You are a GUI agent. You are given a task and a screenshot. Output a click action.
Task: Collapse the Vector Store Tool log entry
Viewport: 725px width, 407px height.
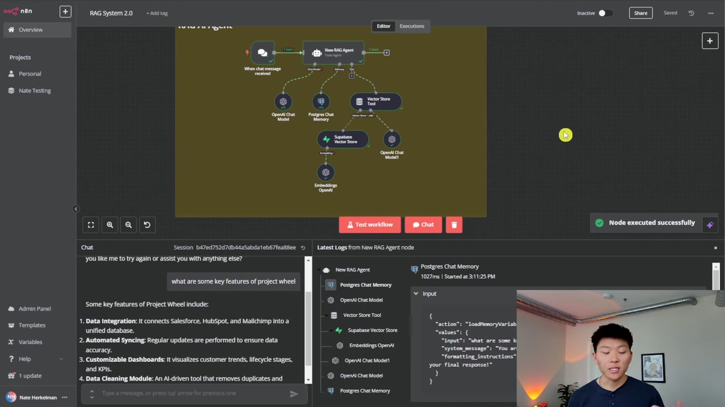[x=326, y=315]
